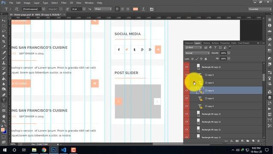Screen dimensions: 273x154
Task: Filter layers by pixel layers
Action: point(206,47)
